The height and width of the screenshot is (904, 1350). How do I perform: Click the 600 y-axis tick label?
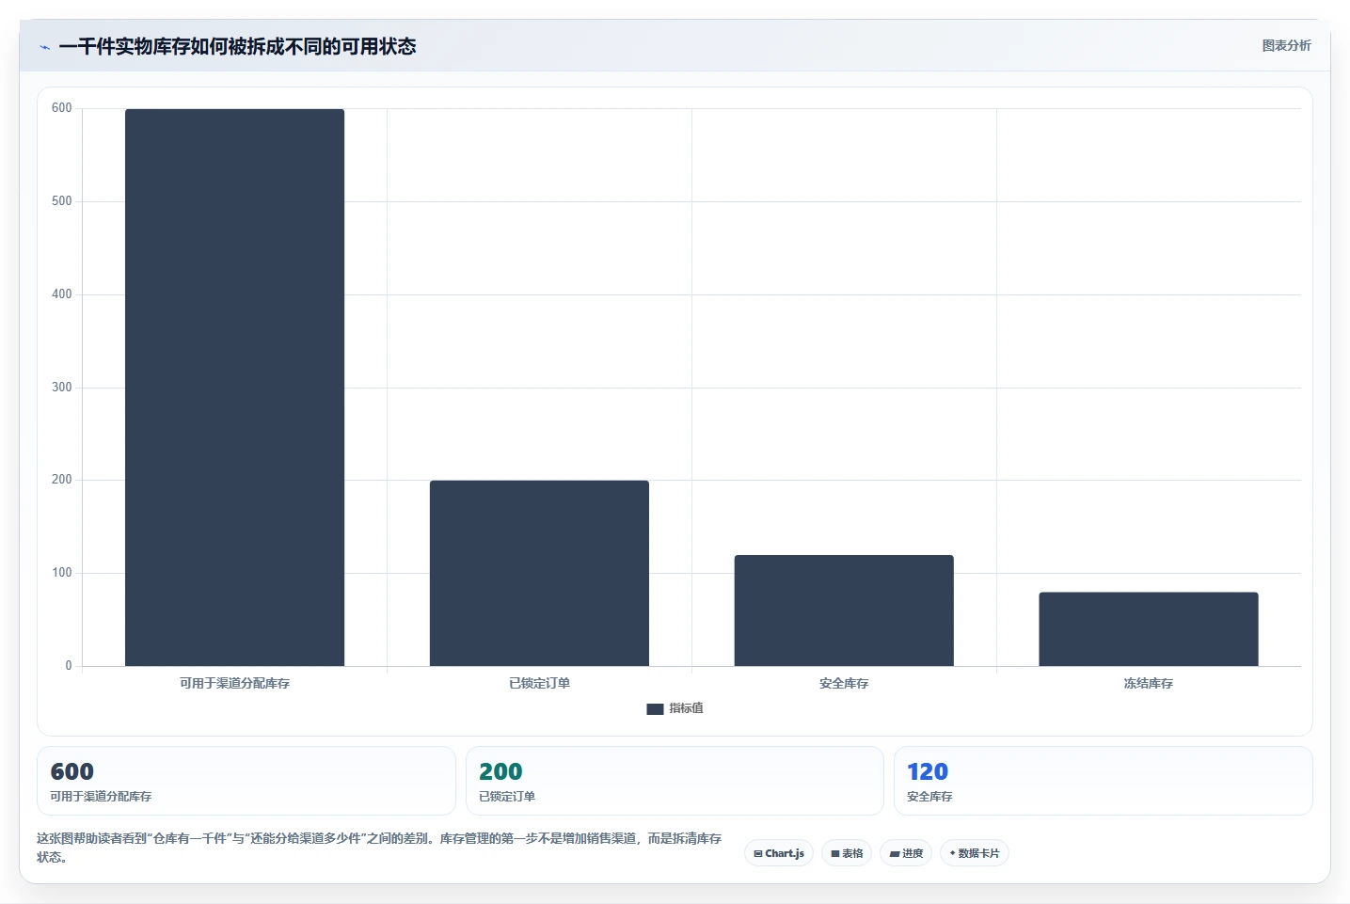point(62,108)
